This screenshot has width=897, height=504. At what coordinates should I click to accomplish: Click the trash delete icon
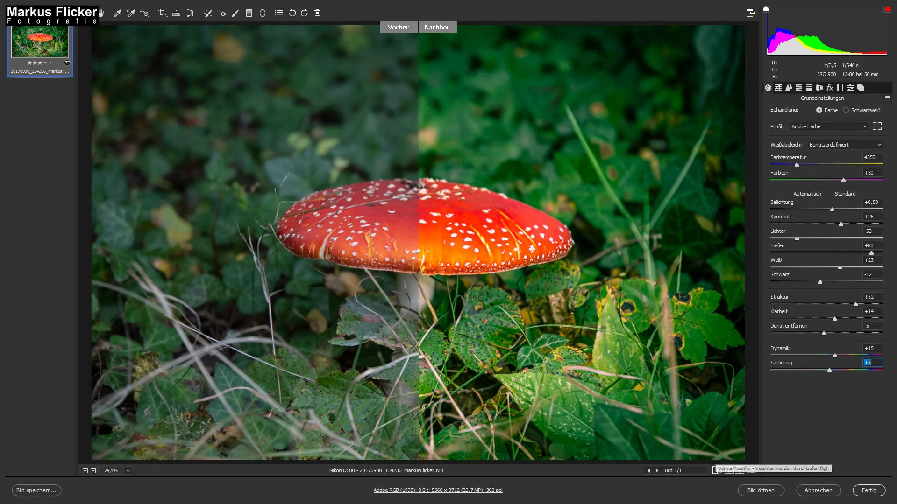(318, 13)
